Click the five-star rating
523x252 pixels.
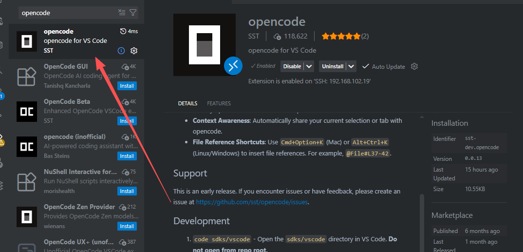(341, 36)
